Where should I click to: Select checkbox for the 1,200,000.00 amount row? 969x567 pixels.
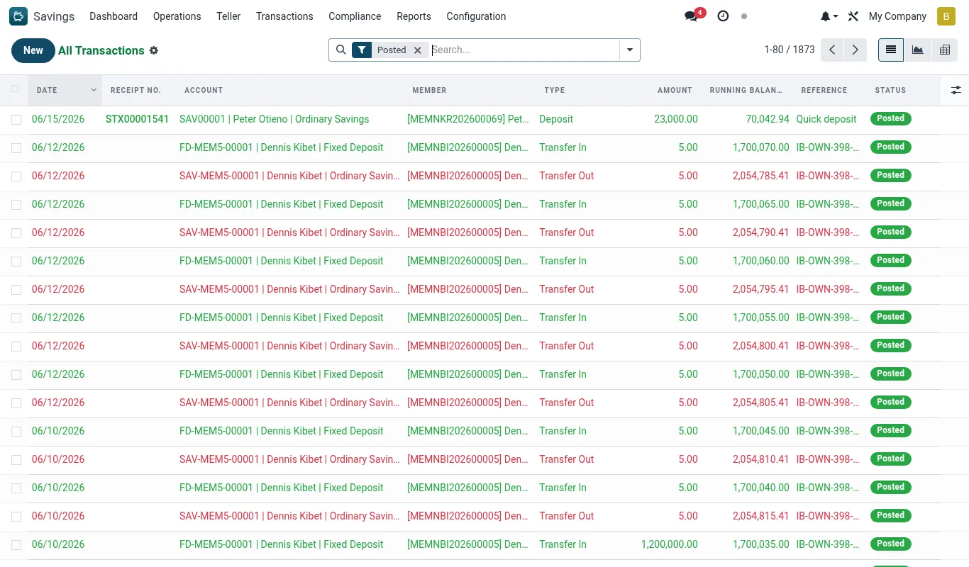(16, 545)
